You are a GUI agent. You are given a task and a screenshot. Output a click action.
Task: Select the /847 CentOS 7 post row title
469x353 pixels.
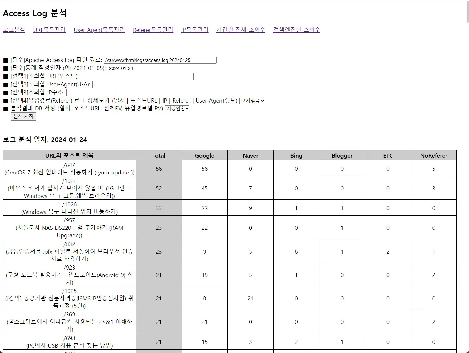[x=69, y=169]
